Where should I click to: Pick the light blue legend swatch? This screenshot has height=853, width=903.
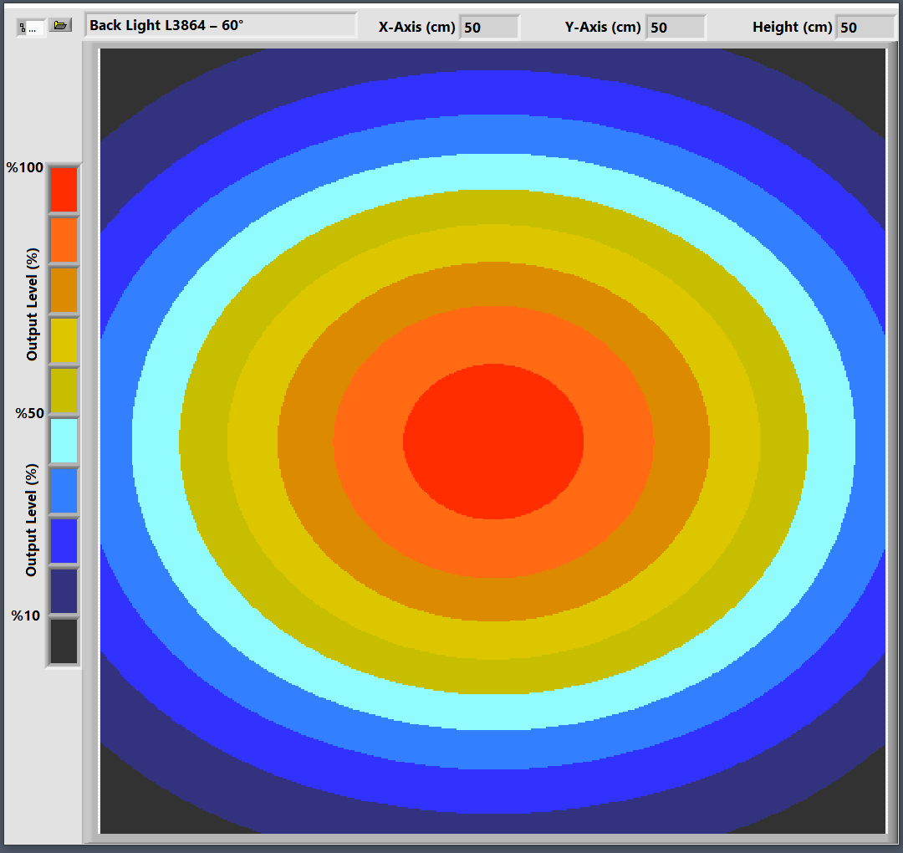pyautogui.click(x=64, y=491)
